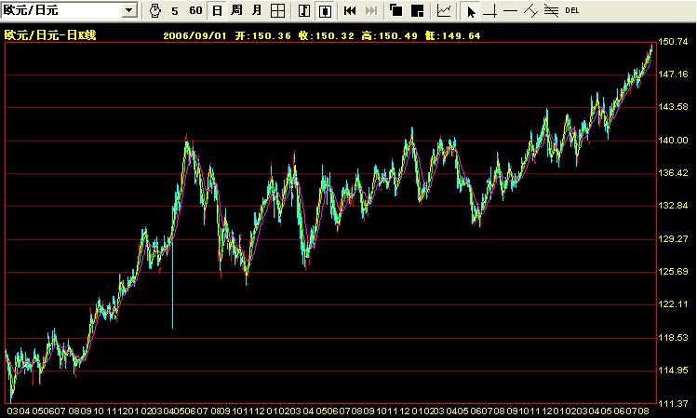Click the 118.53 price axis label
This screenshot has width=697, height=418.
pyautogui.click(x=673, y=338)
